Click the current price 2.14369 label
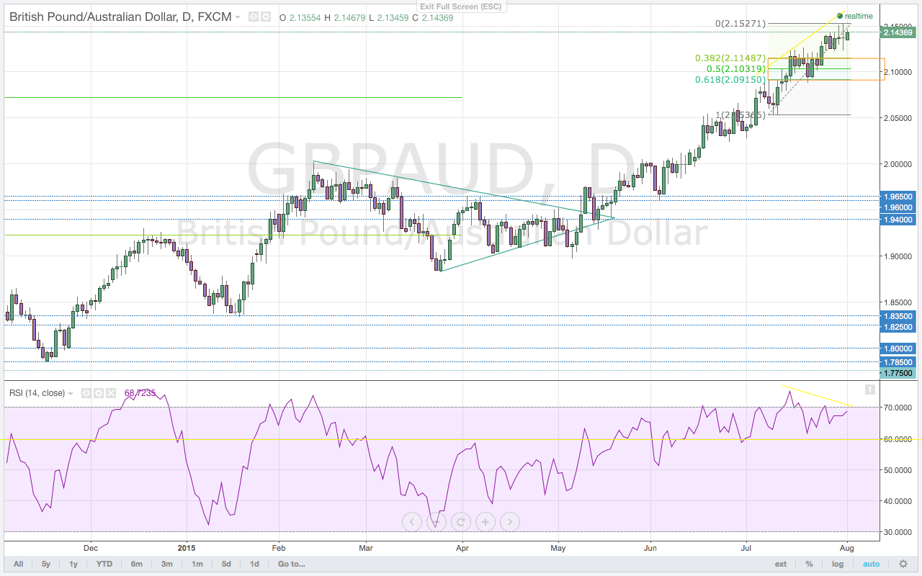 click(x=898, y=32)
